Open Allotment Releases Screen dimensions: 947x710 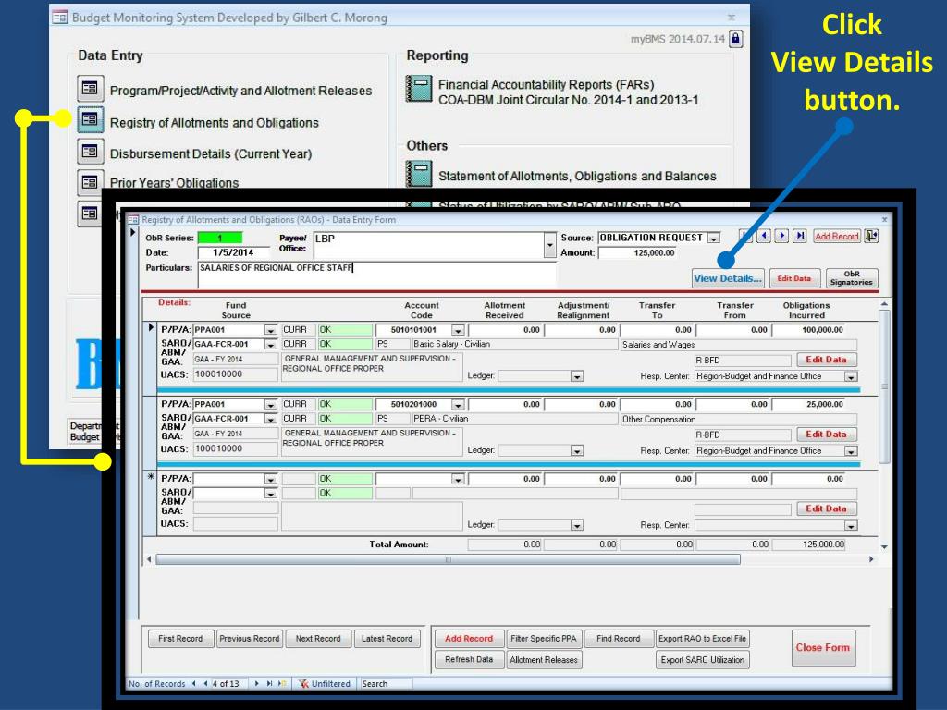point(544,659)
